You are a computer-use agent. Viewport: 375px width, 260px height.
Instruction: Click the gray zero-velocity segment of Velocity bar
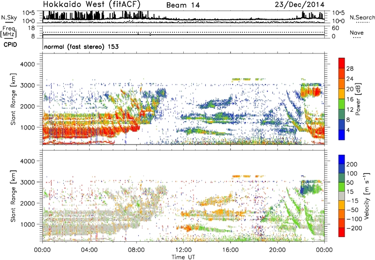[x=342, y=196]
